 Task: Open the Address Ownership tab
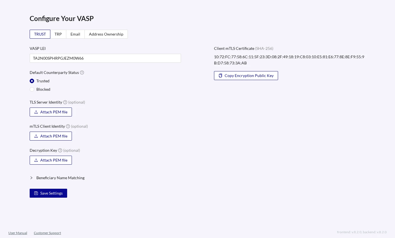pyautogui.click(x=106, y=34)
